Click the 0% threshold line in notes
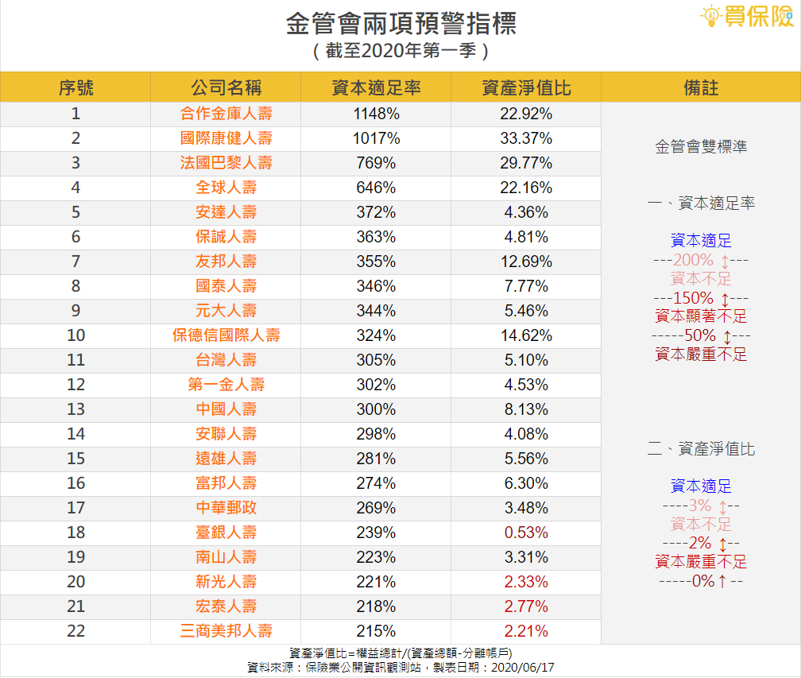This screenshot has width=801, height=678. coord(701,581)
